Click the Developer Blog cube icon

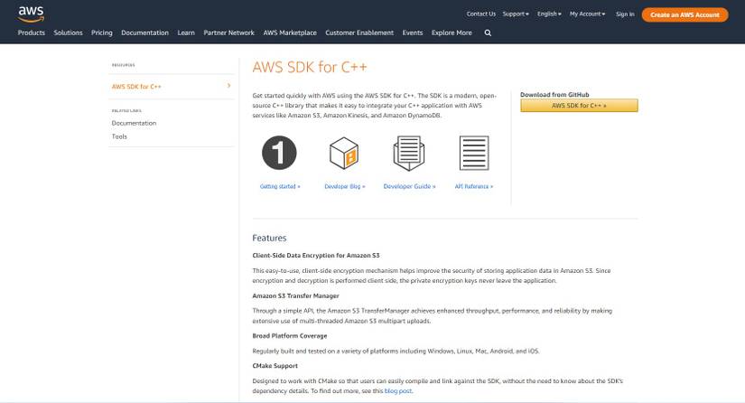344,153
